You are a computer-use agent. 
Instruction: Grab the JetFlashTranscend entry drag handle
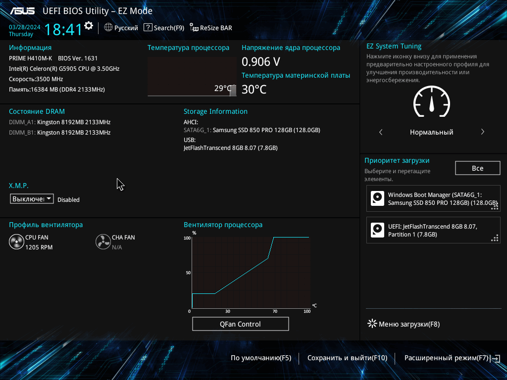[495, 238]
